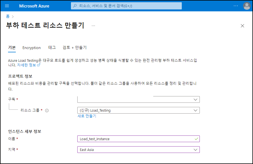This screenshot has height=164, width=253.
Task: Click the external link icon after 자세한 정보
Action: (39, 65)
